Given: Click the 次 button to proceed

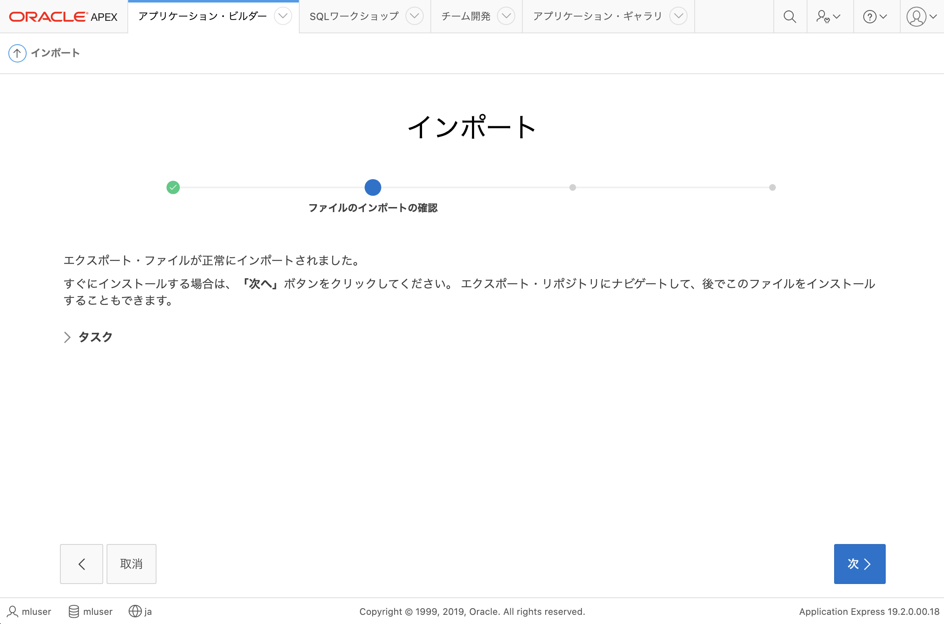Looking at the screenshot, I should pos(859,564).
